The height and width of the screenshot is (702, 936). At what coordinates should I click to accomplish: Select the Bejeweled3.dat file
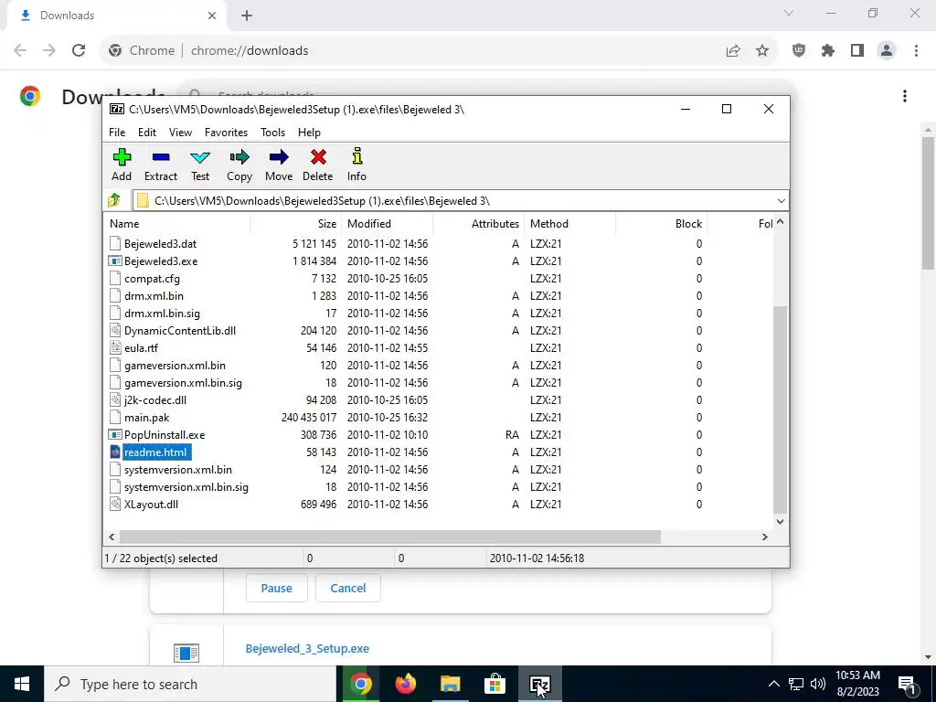coord(160,243)
